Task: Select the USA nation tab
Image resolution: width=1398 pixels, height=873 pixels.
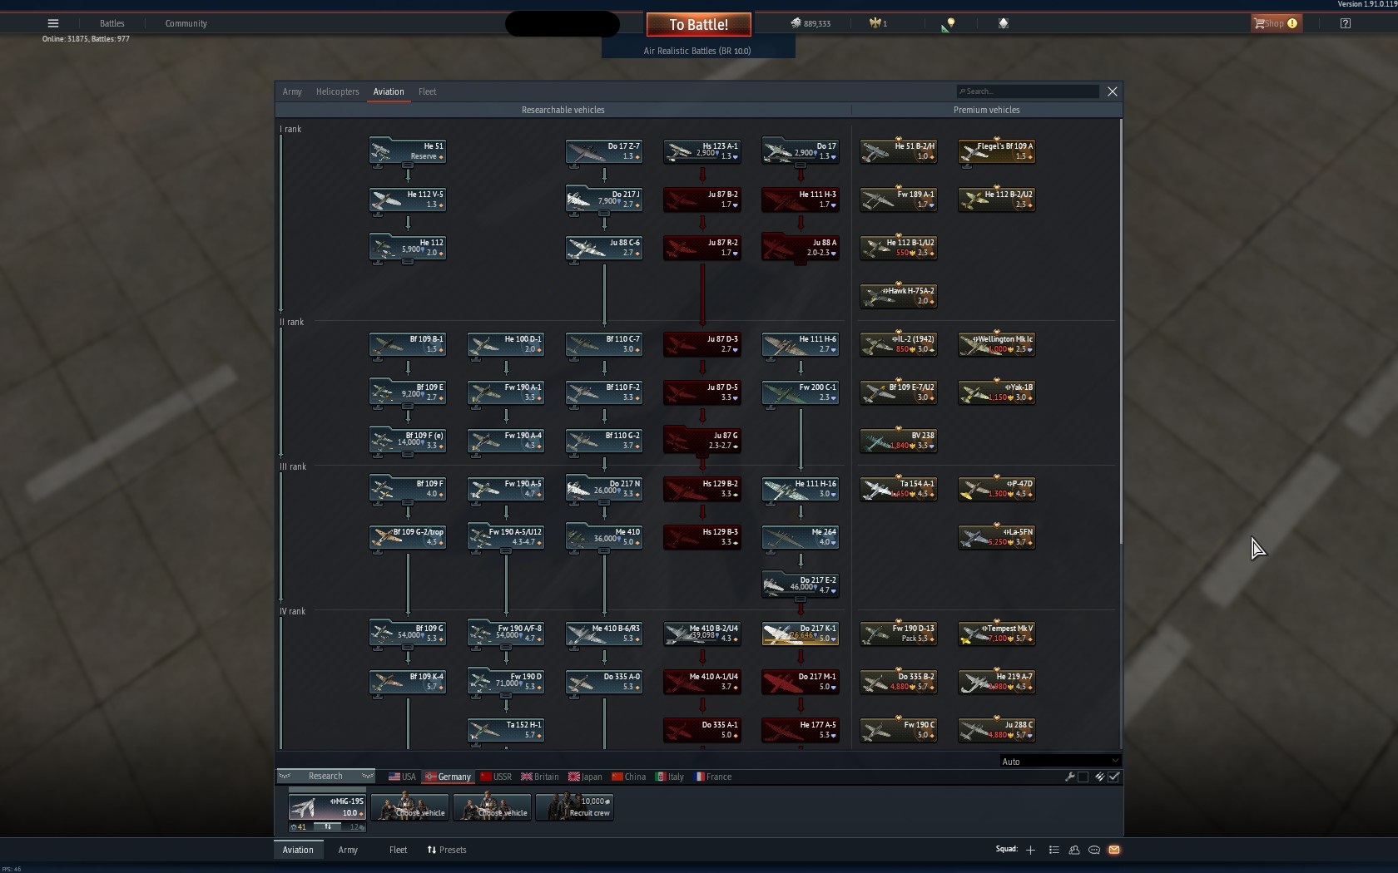Action: tap(402, 777)
